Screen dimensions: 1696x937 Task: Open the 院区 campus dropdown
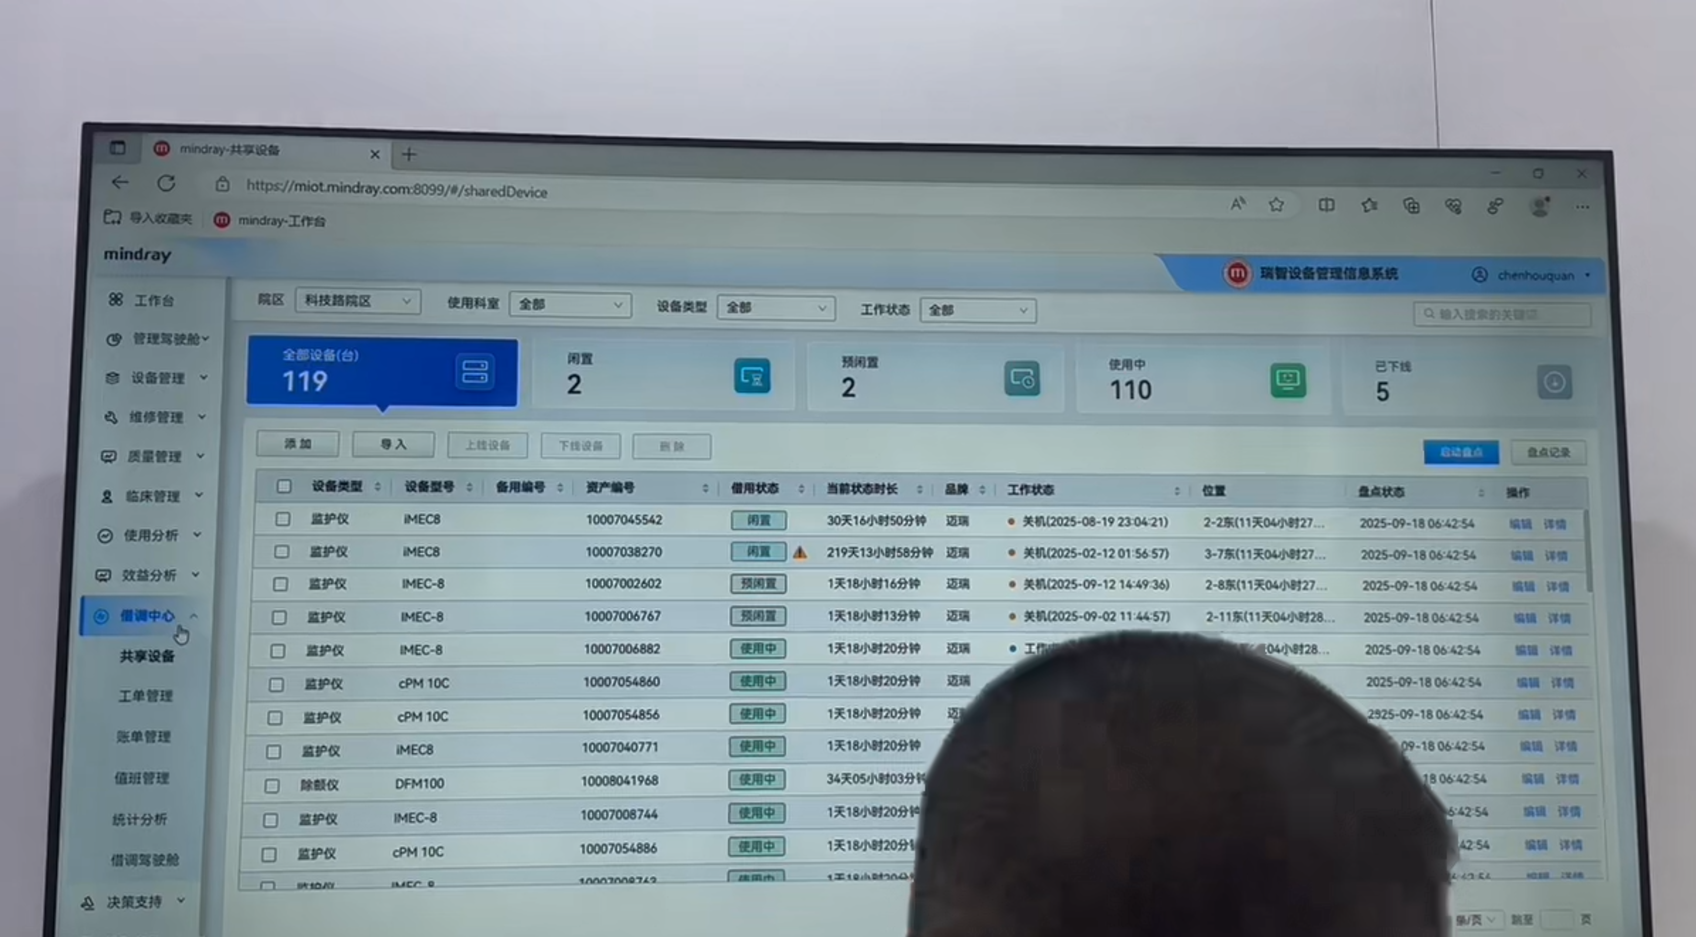click(357, 301)
